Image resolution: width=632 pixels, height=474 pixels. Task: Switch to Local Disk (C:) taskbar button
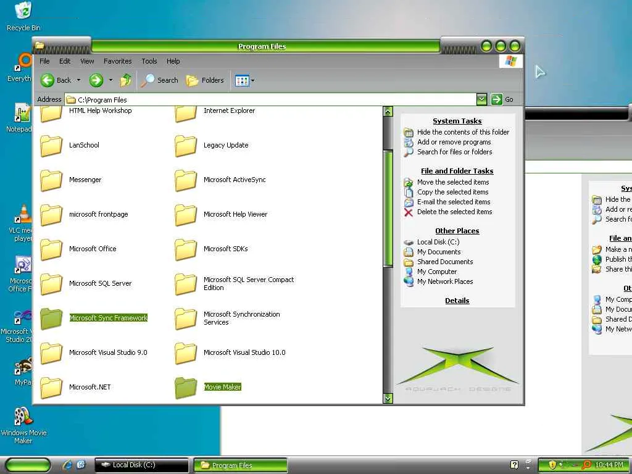pos(141,465)
